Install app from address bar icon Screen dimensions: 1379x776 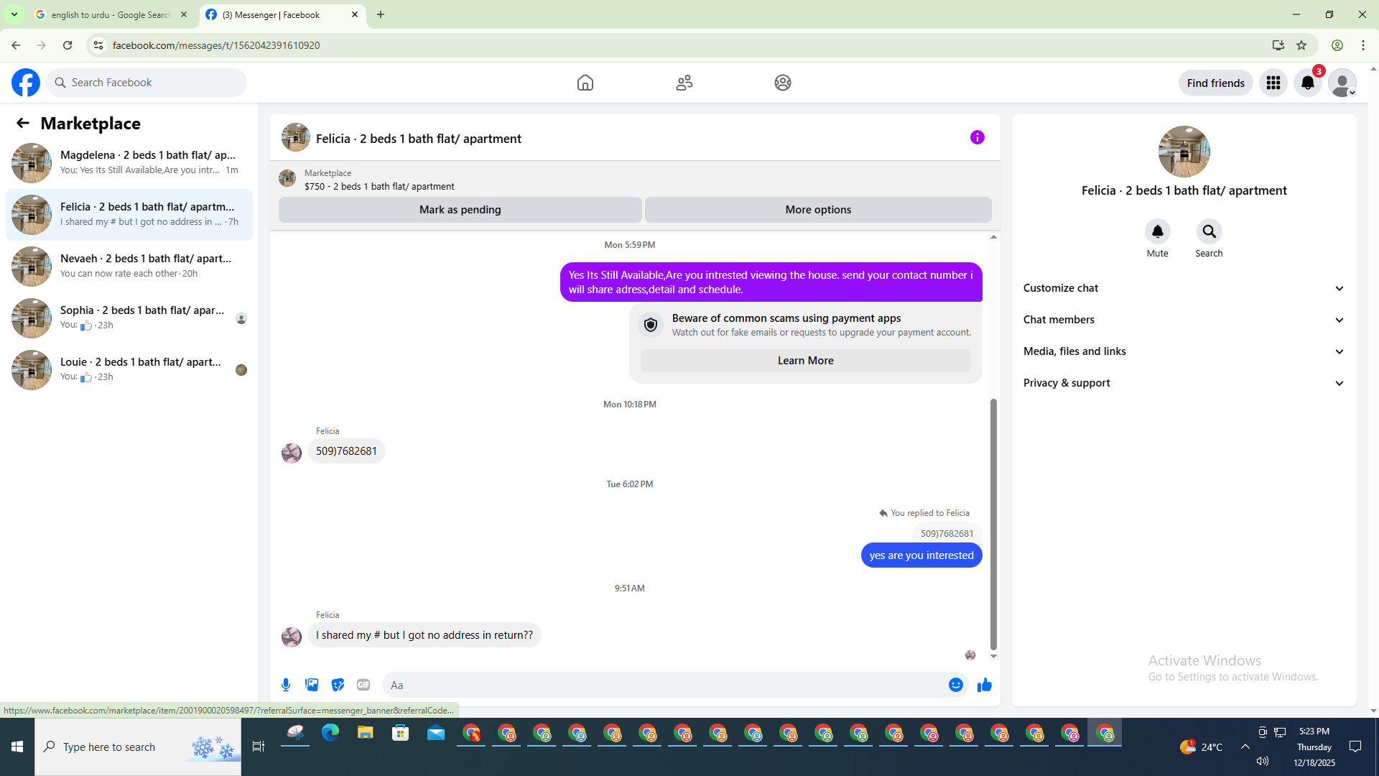[x=1278, y=45]
